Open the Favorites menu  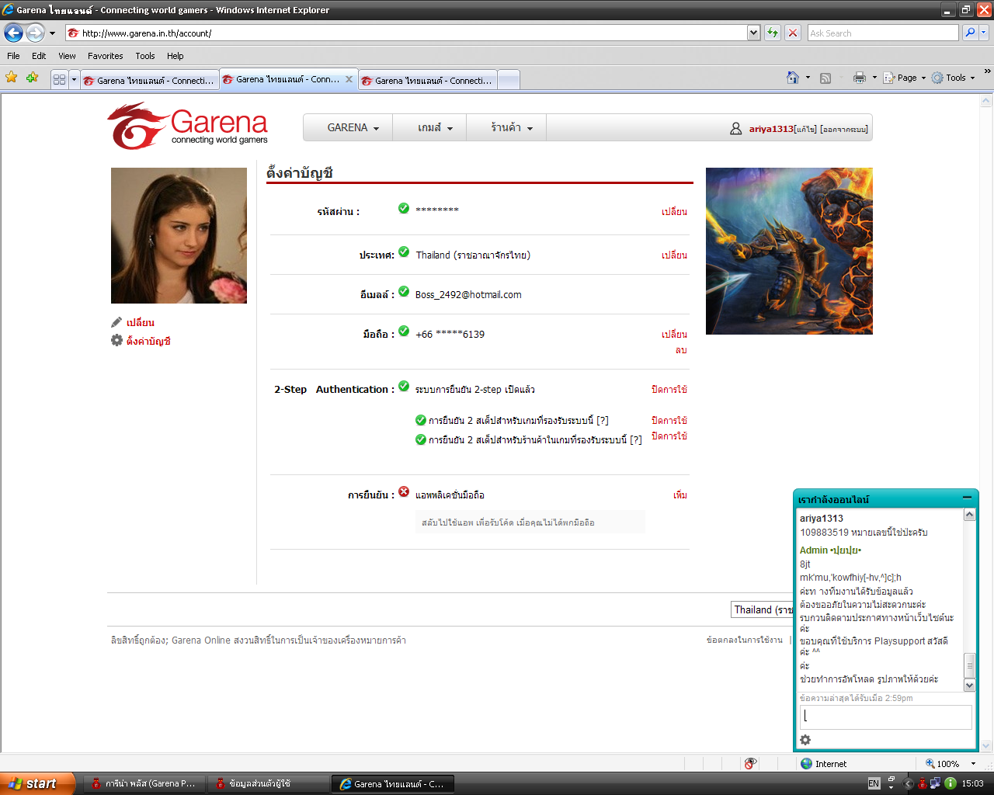105,56
